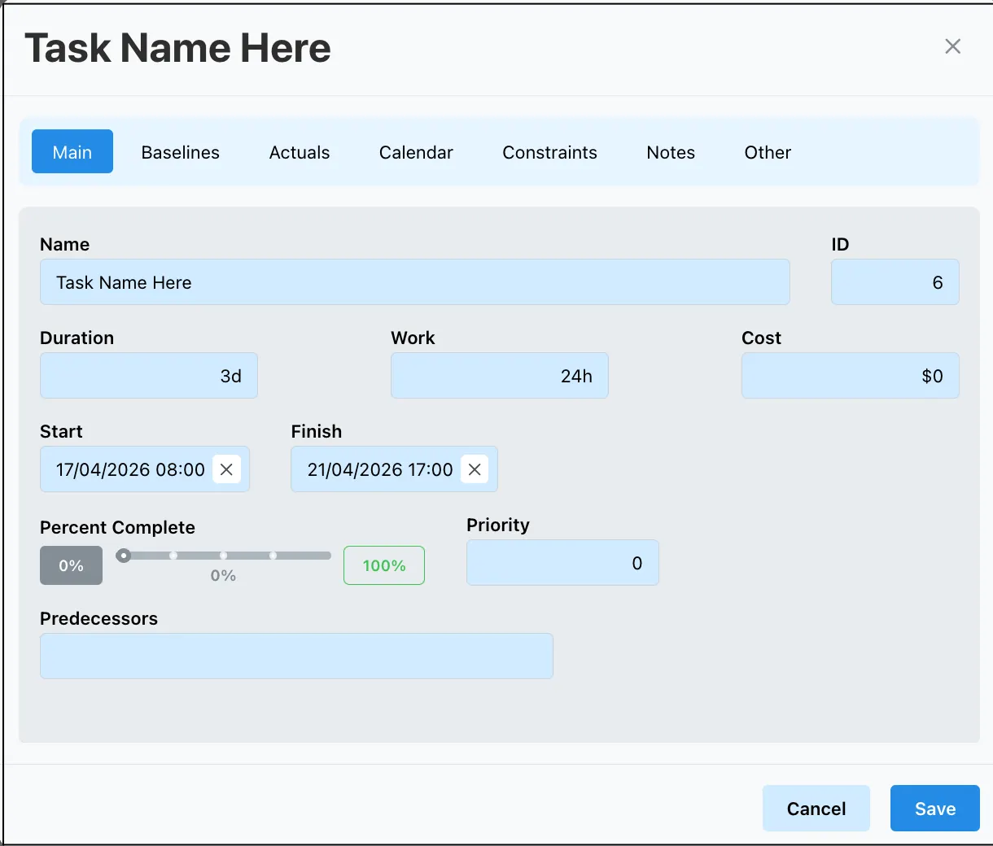Click the Predecessors input field

[297, 656]
